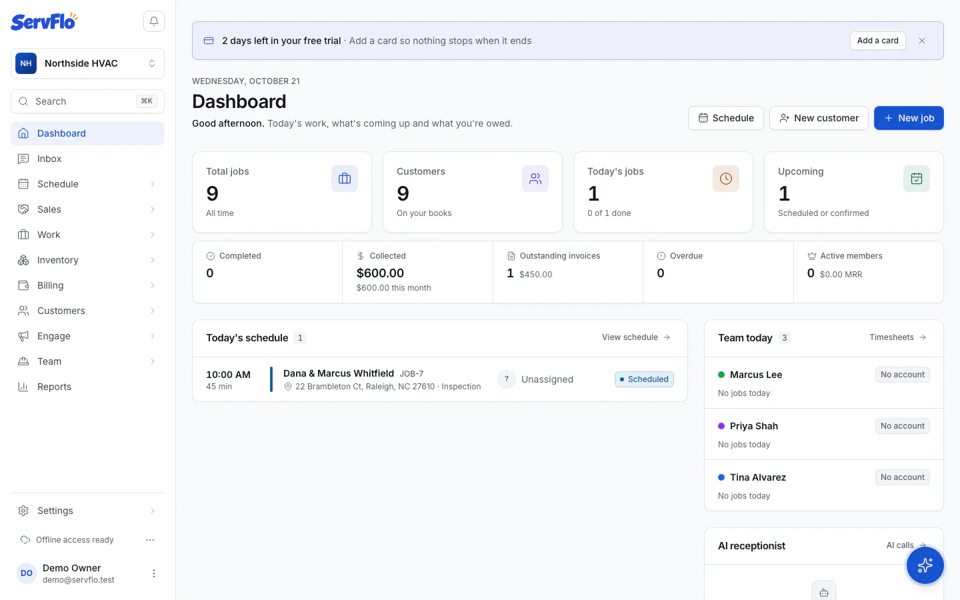The image size is (960, 600).
Task: Click the Settings gear icon
Action: [23, 511]
